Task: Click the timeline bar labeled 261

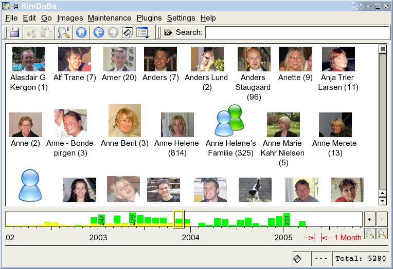Action: tap(287, 220)
